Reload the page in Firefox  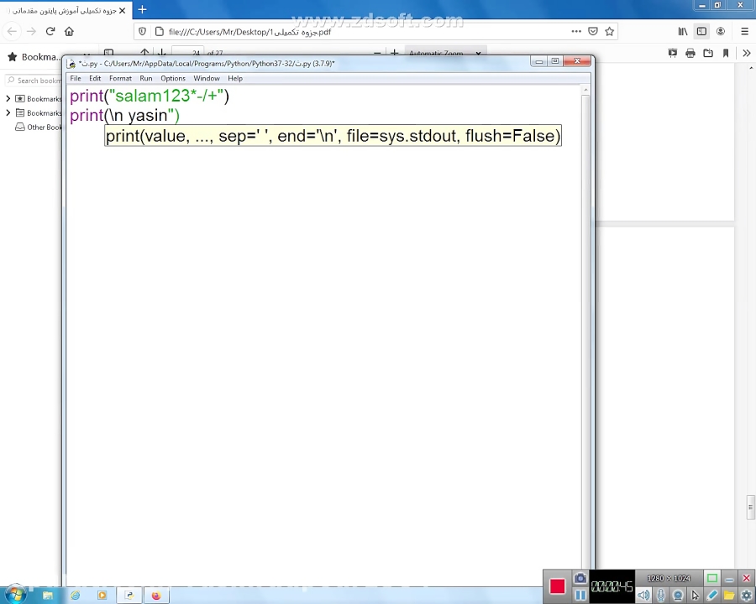(50, 31)
